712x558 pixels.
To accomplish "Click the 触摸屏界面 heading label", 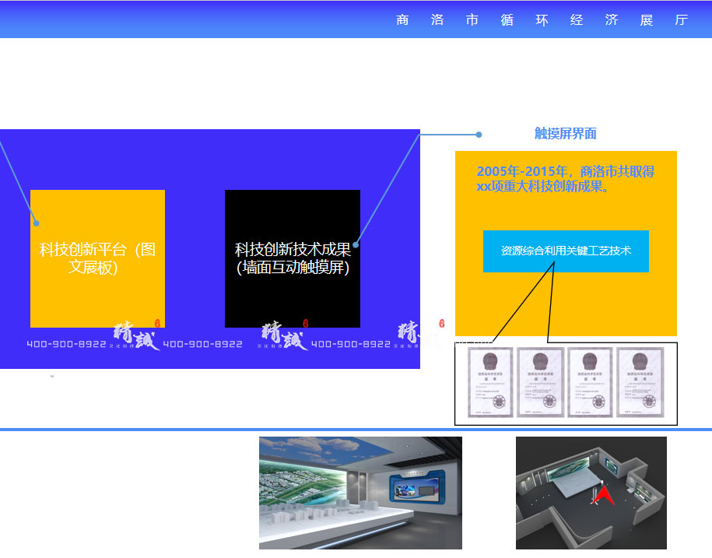I will 563,132.
